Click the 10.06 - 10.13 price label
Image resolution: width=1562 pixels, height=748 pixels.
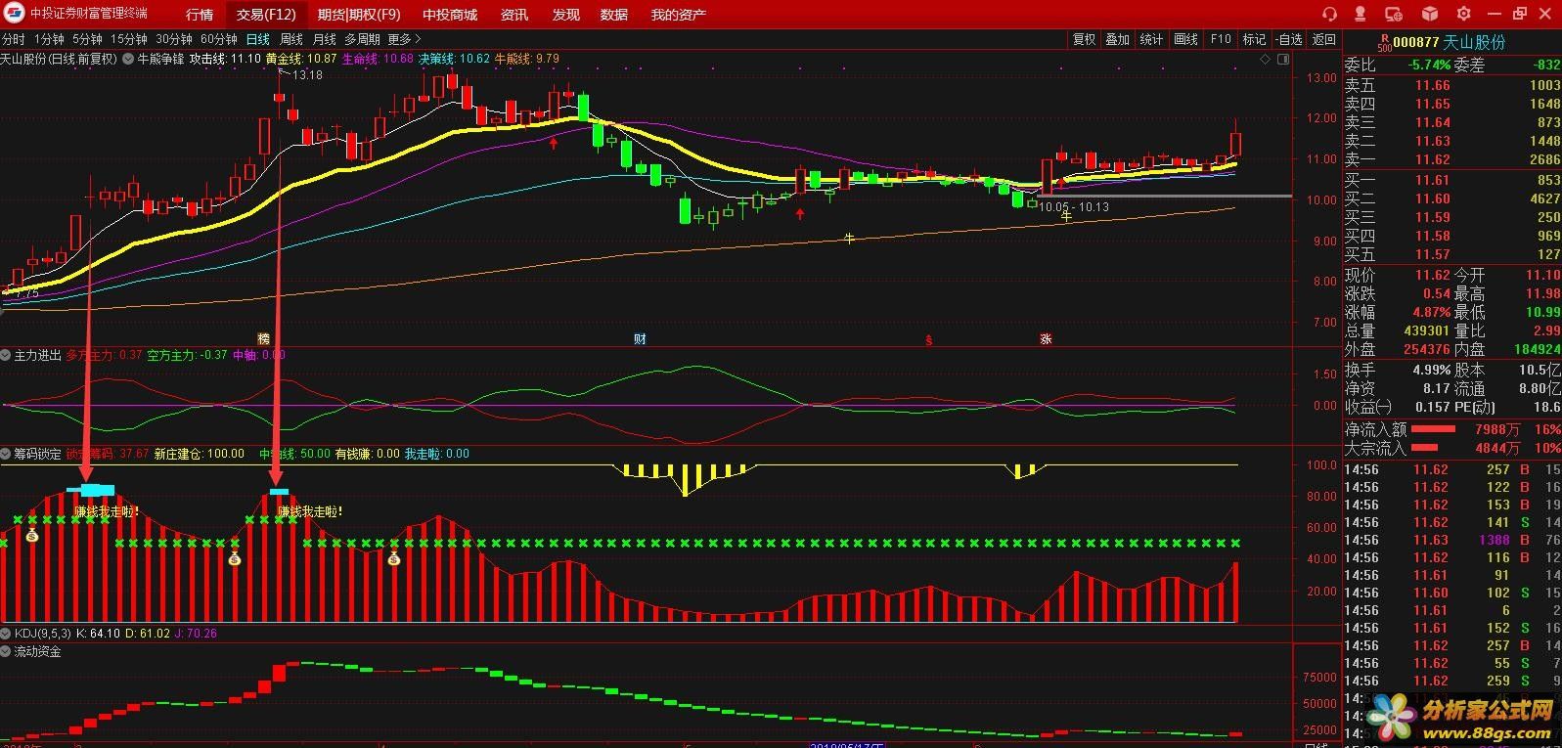click(x=1074, y=207)
